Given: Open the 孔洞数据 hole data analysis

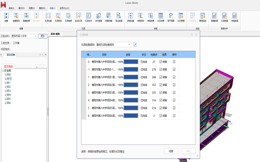Looking at the screenshot, I should pyautogui.click(x=225, y=17).
